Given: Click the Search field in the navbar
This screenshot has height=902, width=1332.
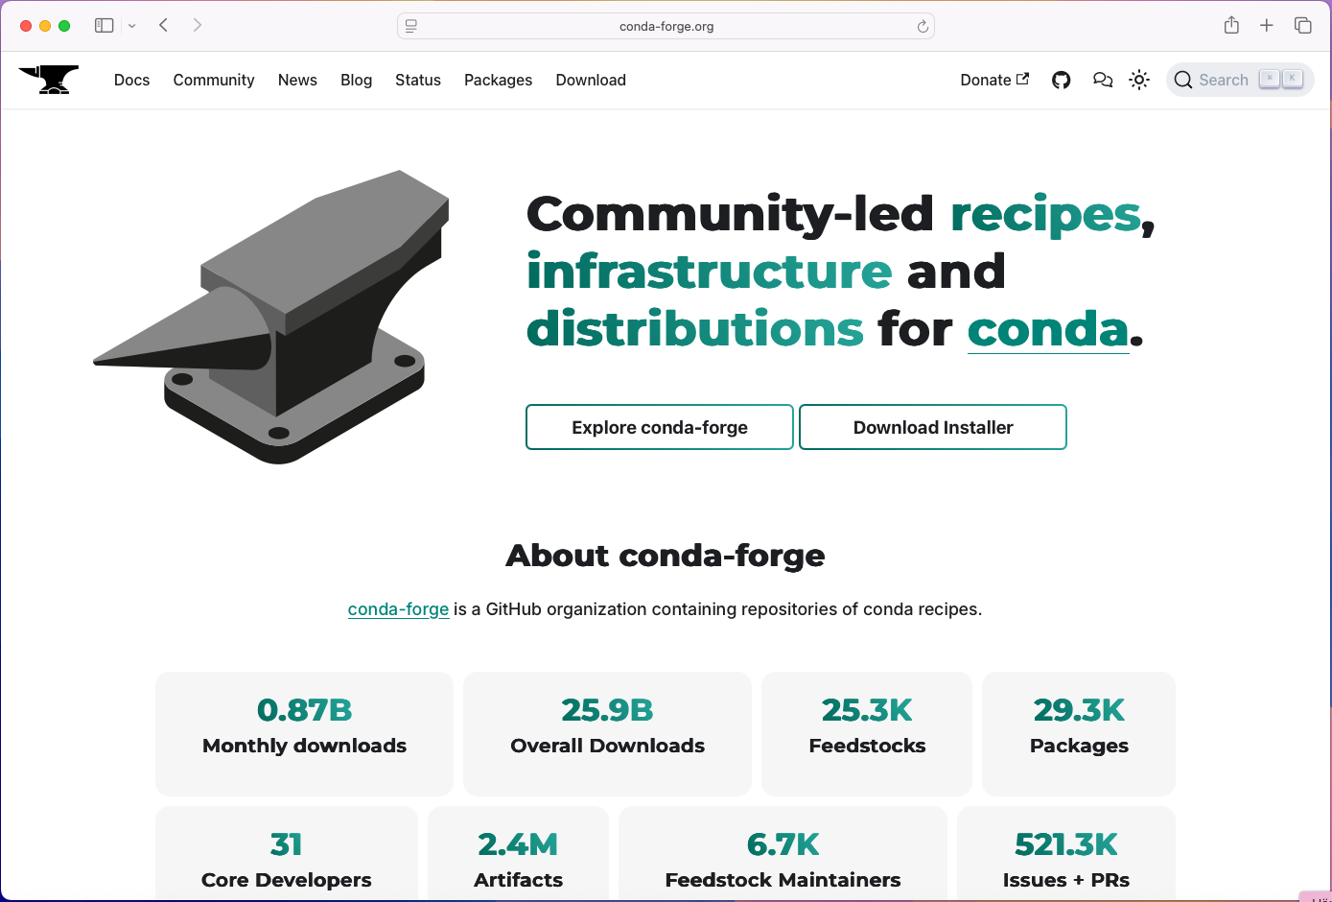Looking at the screenshot, I should (1240, 81).
